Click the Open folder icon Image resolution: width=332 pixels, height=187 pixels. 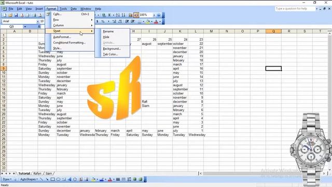[10, 15]
